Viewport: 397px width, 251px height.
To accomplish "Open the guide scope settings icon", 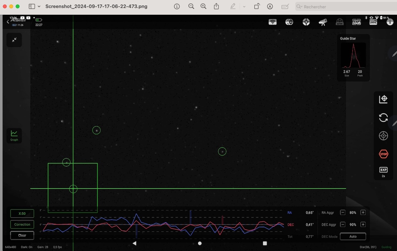I will [x=306, y=22].
